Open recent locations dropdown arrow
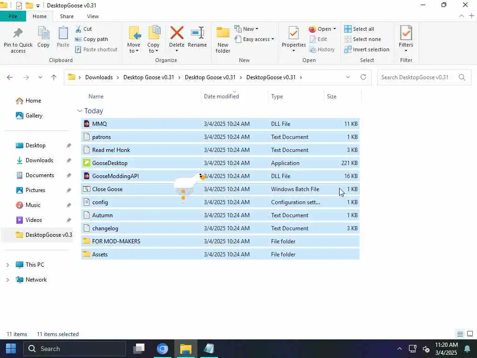 coord(40,77)
